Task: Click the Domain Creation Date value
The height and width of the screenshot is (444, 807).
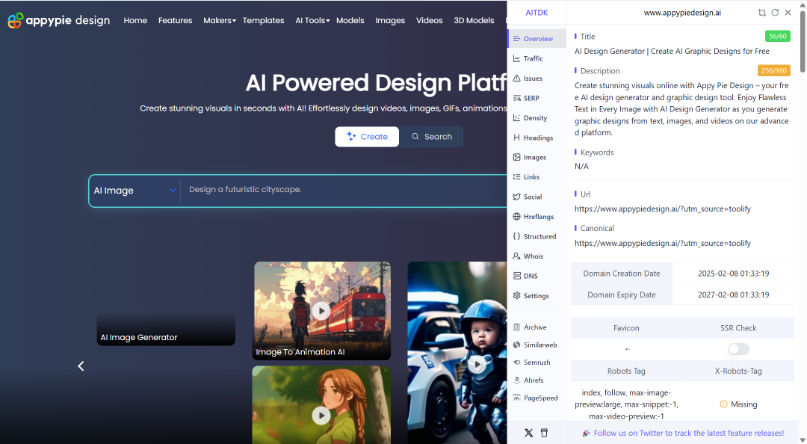Action: coord(734,274)
